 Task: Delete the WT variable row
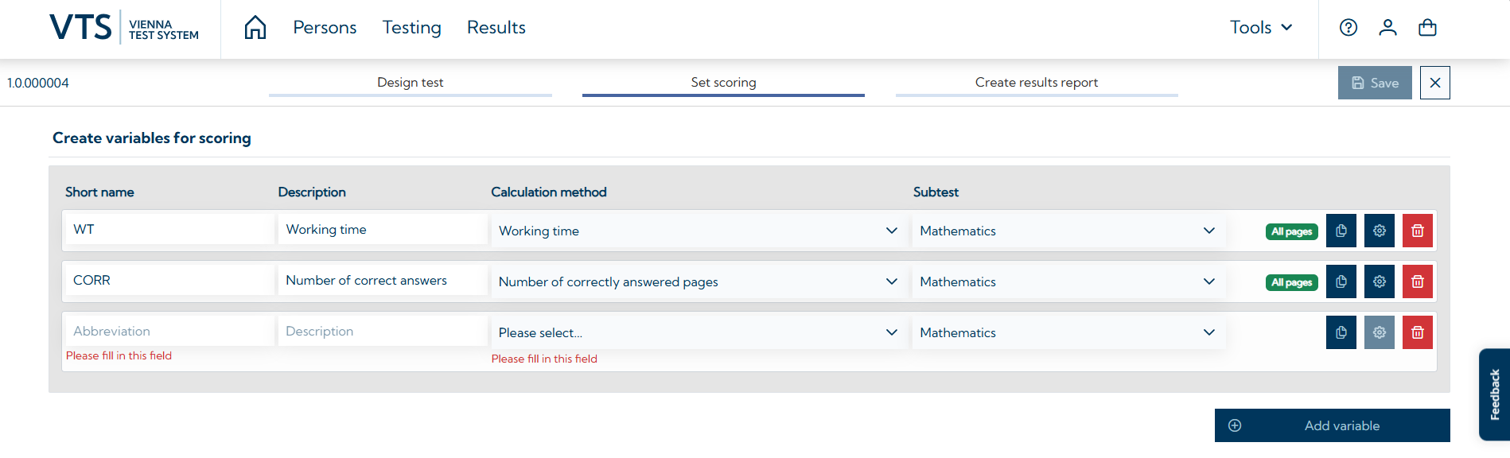[1417, 231]
